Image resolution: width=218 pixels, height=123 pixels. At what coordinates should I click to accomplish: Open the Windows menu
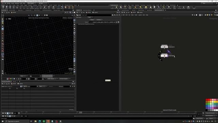17,3
